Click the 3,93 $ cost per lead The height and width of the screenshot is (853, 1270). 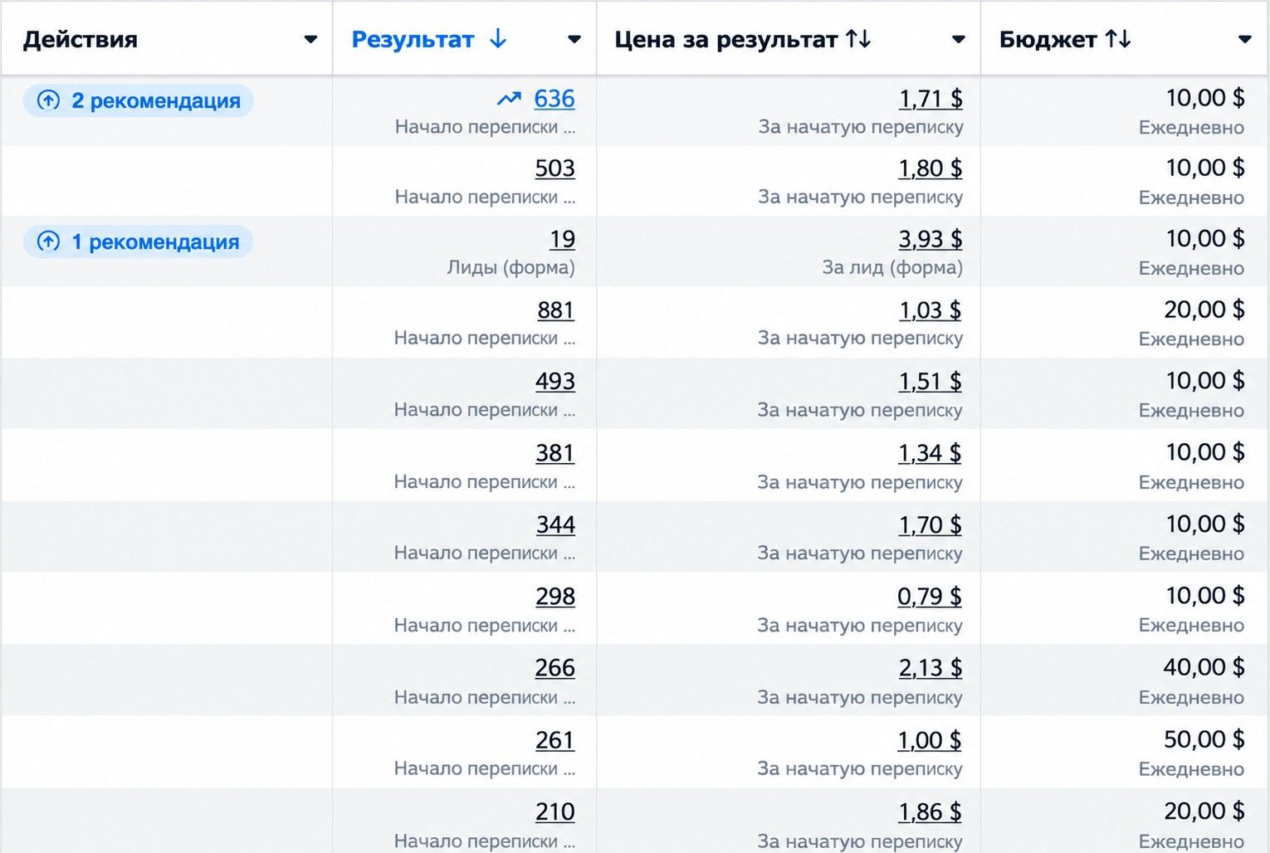931,239
